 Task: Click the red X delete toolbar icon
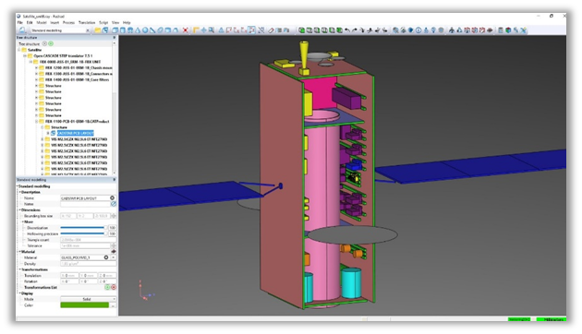(185, 30)
